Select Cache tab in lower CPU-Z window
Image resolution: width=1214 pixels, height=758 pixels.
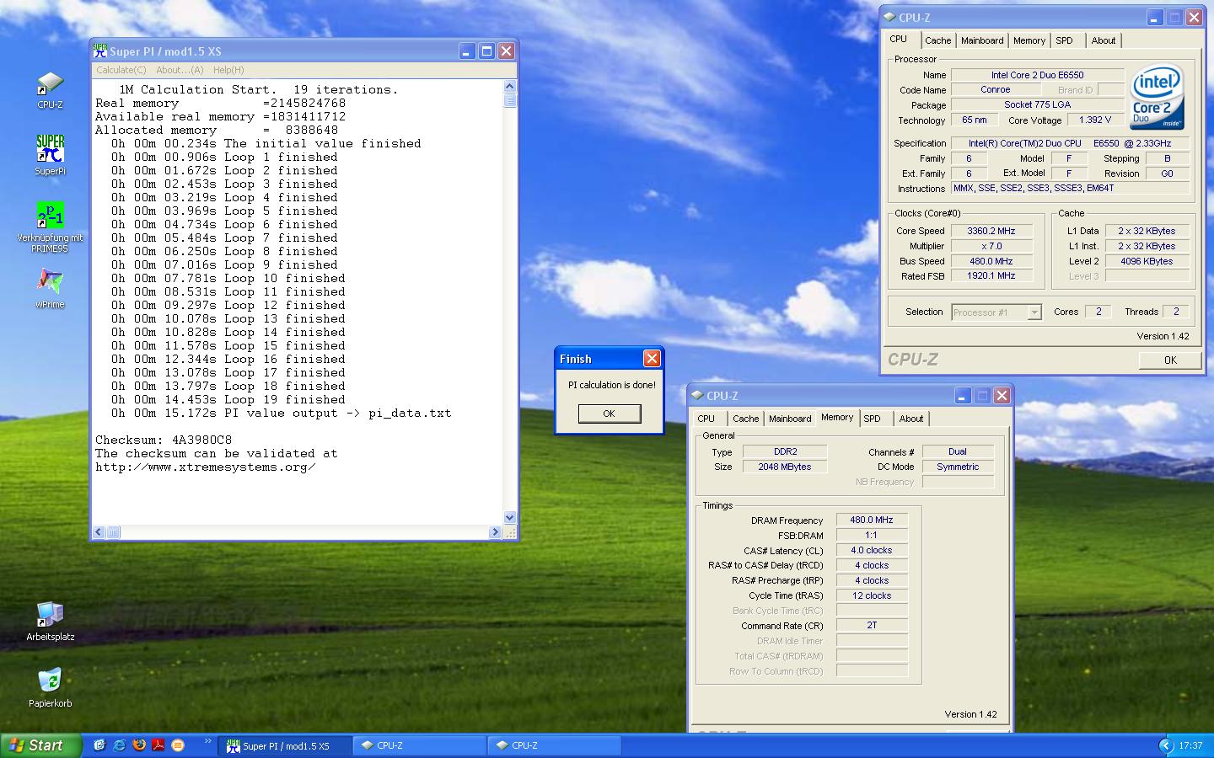745,419
